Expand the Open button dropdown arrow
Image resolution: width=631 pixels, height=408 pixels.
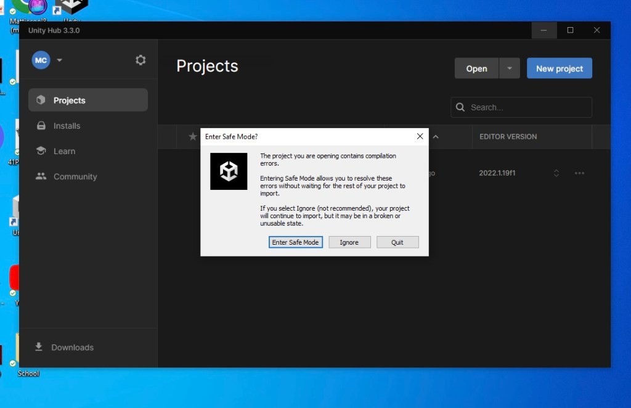[509, 68]
